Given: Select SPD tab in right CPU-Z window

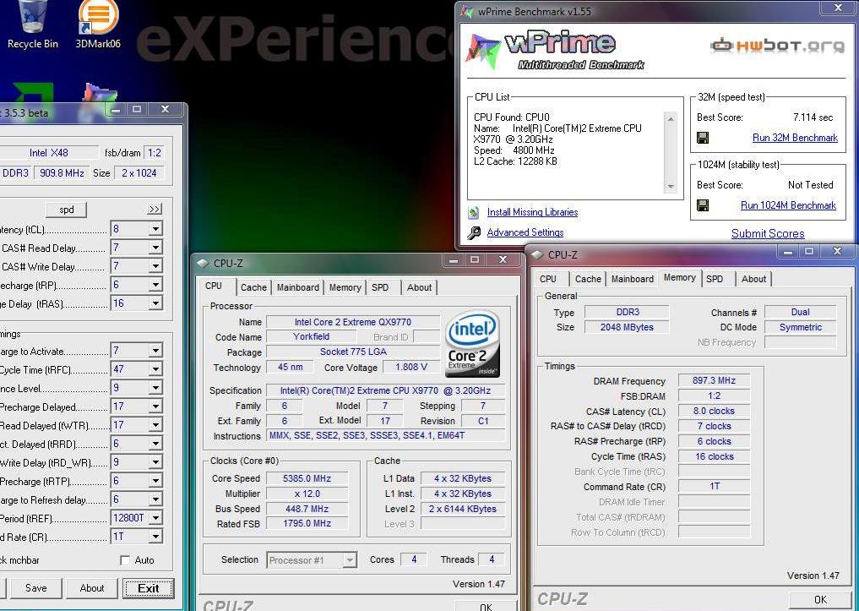Looking at the screenshot, I should (x=715, y=278).
